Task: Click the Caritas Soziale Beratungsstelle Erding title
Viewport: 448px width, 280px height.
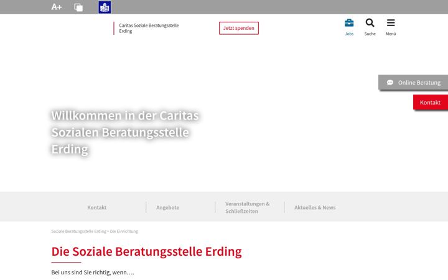Action: 149,28
